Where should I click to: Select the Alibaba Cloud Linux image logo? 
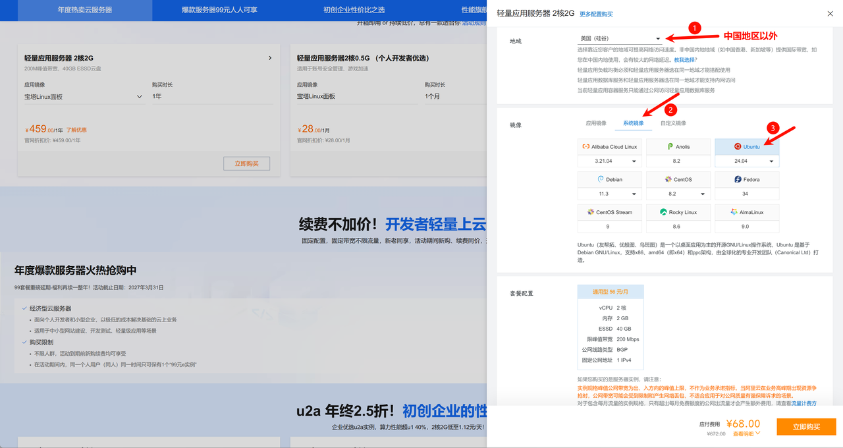(586, 146)
